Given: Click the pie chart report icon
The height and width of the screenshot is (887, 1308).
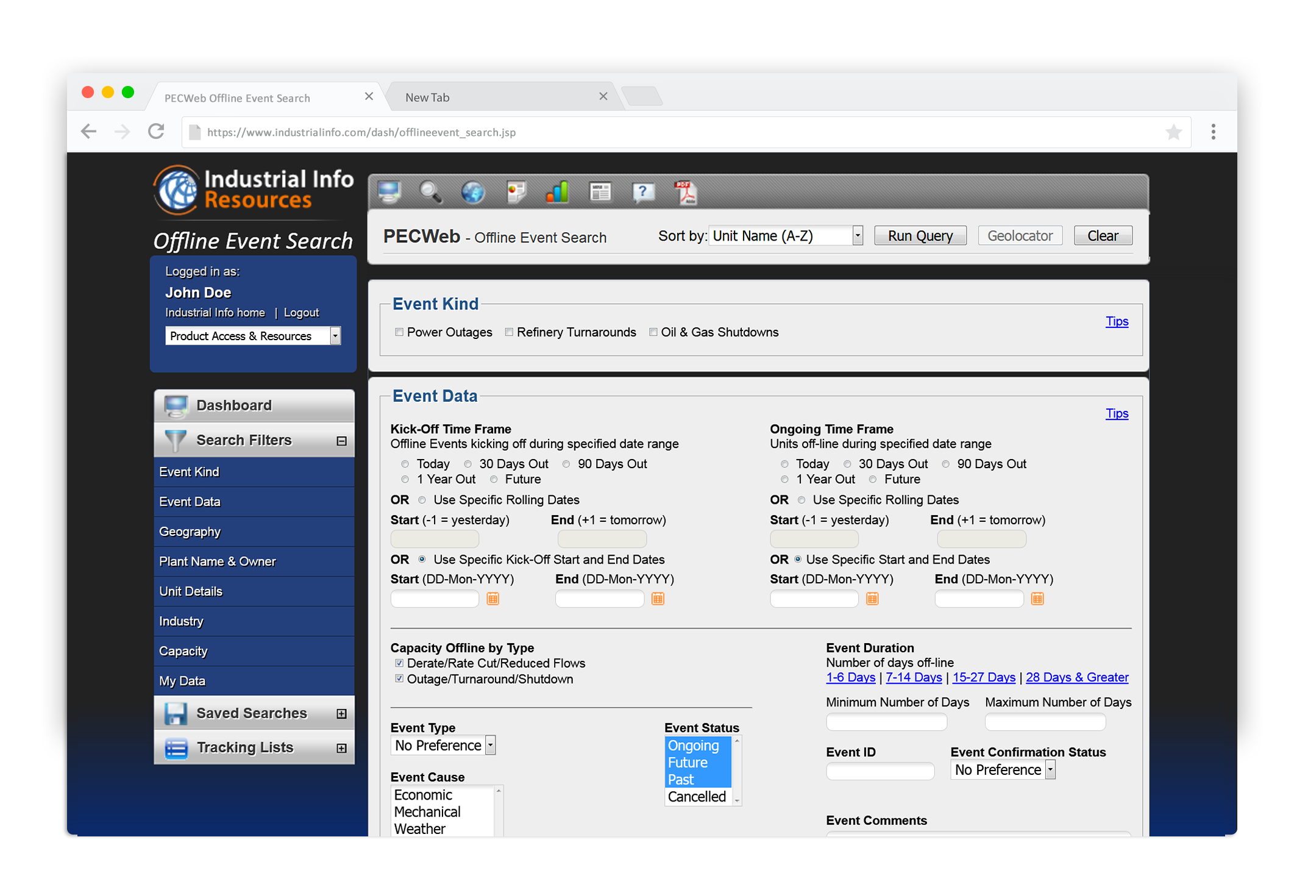Looking at the screenshot, I should coord(516,192).
